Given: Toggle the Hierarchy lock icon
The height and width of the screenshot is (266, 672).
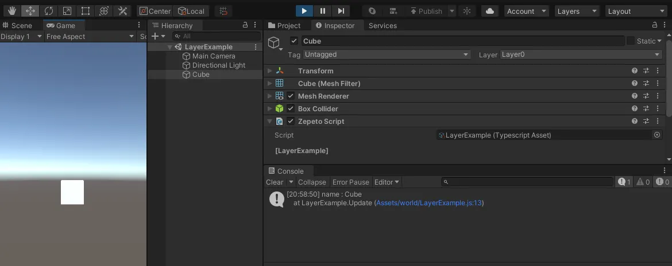Looking at the screenshot, I should [245, 25].
